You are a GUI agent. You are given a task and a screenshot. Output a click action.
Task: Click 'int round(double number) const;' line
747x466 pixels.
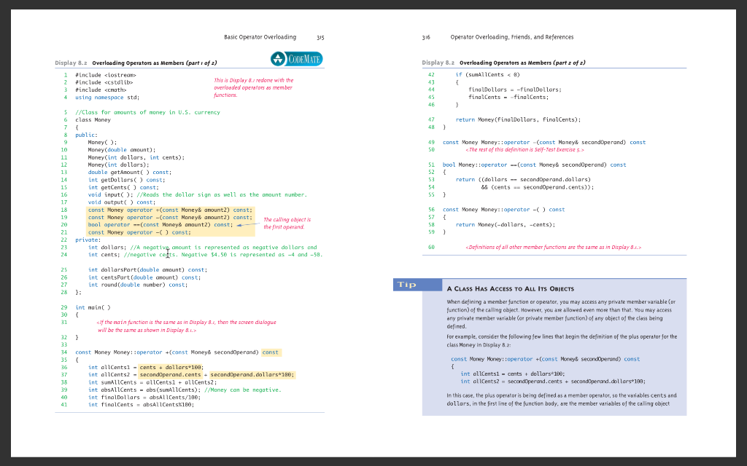point(138,285)
